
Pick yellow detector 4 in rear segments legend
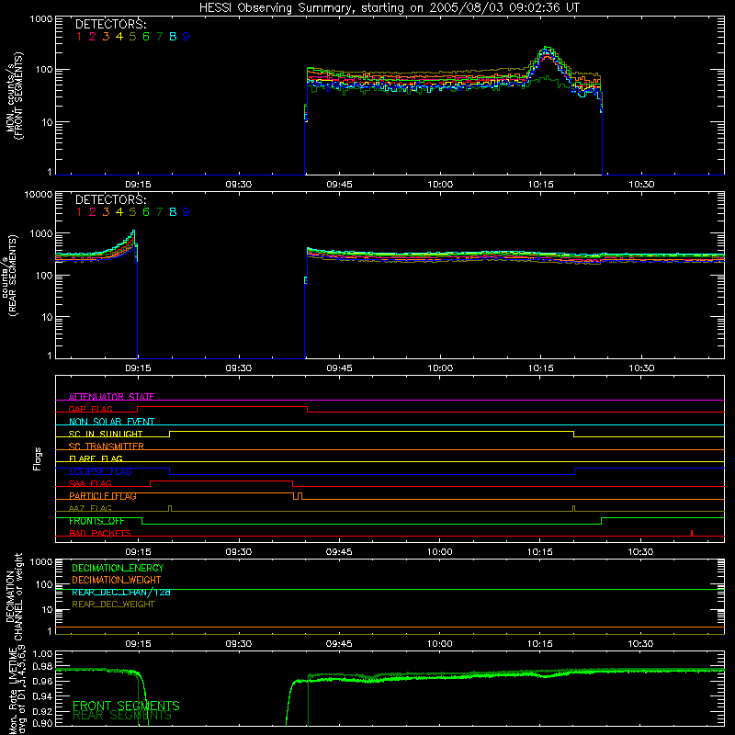119,212
